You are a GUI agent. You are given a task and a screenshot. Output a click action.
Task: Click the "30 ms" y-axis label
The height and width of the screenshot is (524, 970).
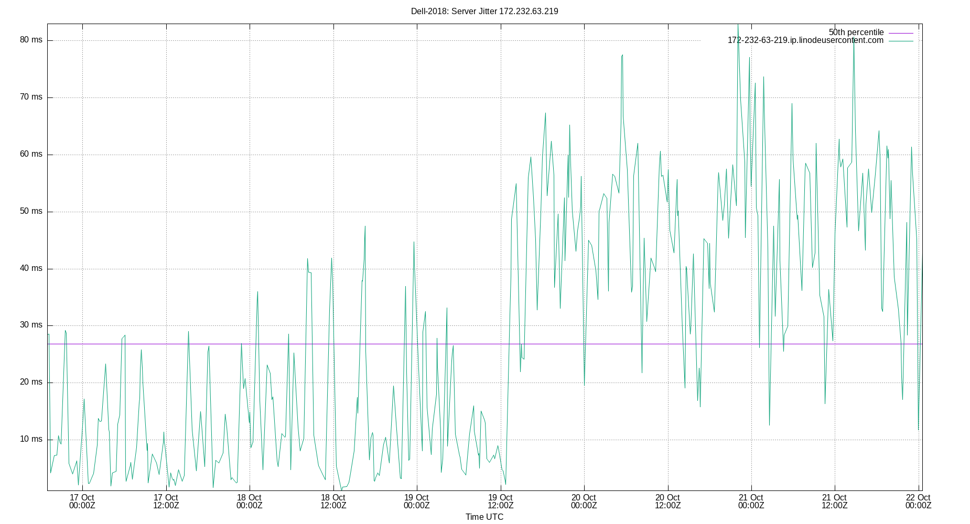[x=31, y=325]
